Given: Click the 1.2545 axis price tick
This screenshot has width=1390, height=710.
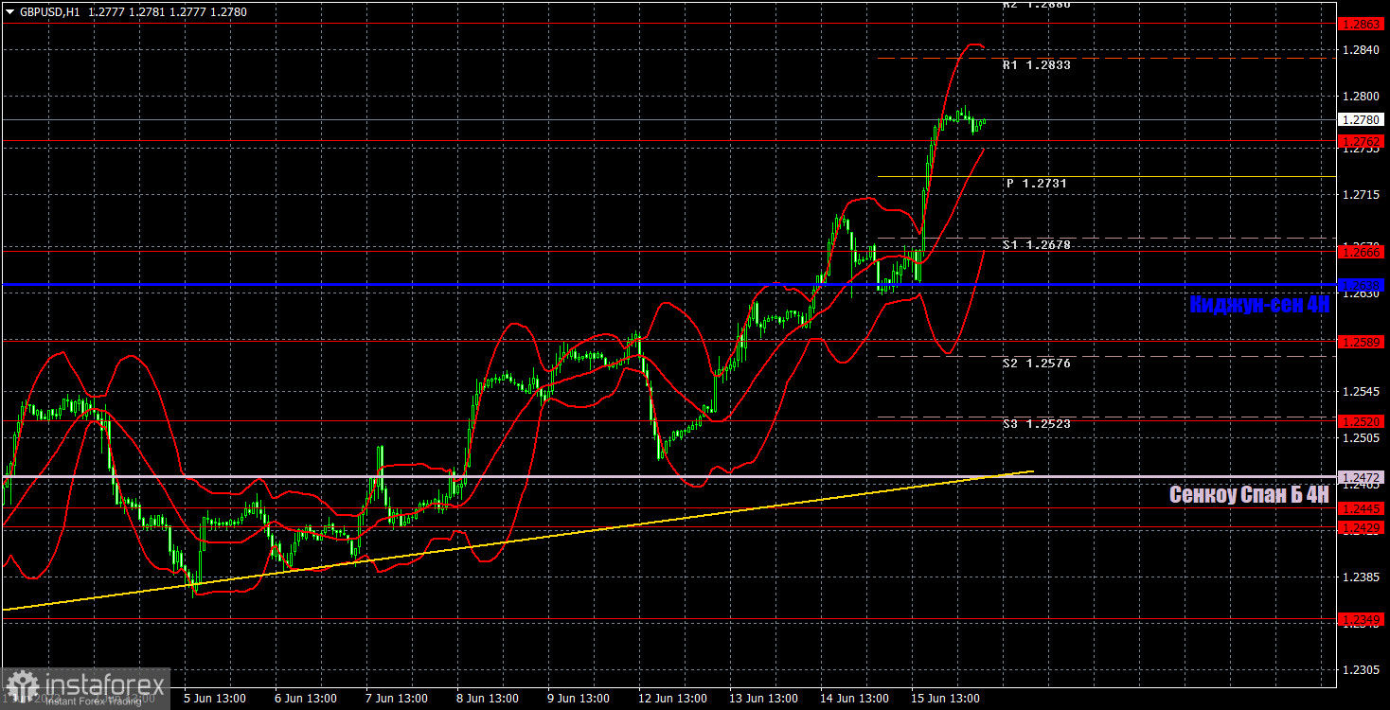Looking at the screenshot, I should tap(1361, 392).
